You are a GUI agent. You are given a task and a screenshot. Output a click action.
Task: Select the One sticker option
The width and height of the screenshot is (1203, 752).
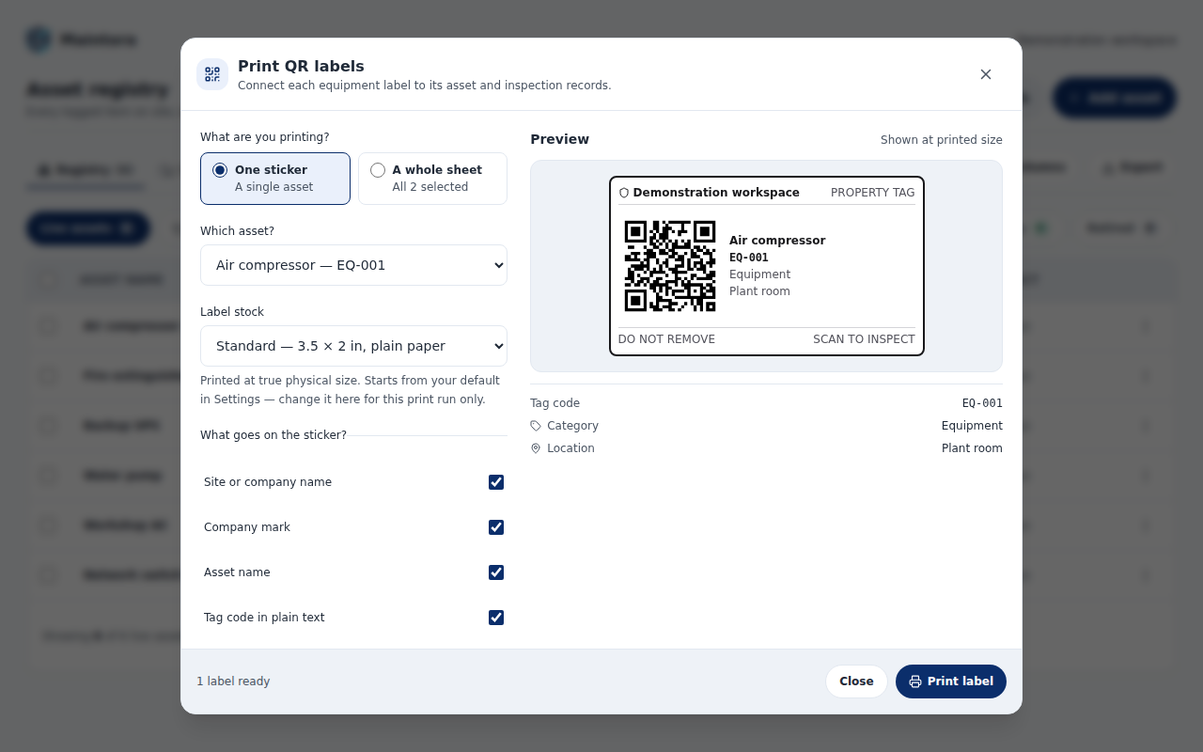tap(275, 179)
